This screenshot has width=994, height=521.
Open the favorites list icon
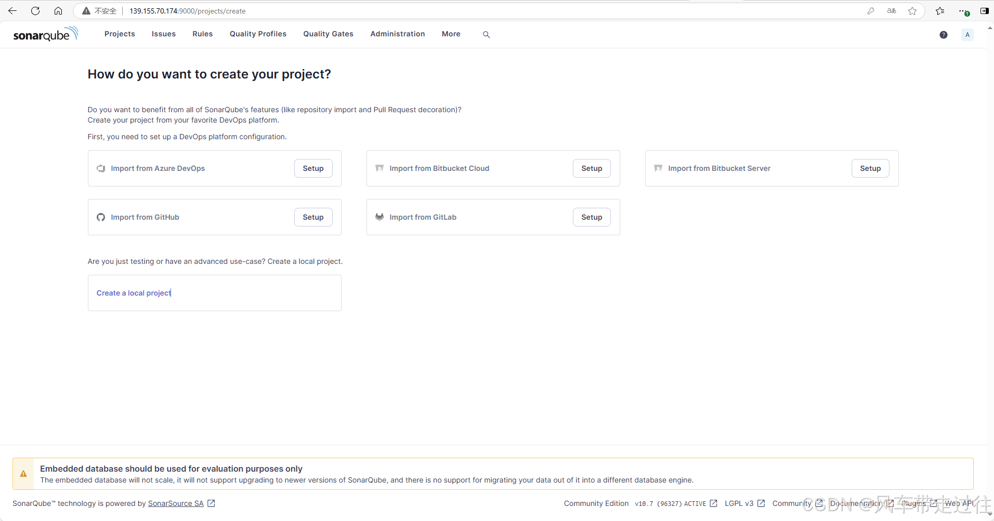[x=940, y=11]
